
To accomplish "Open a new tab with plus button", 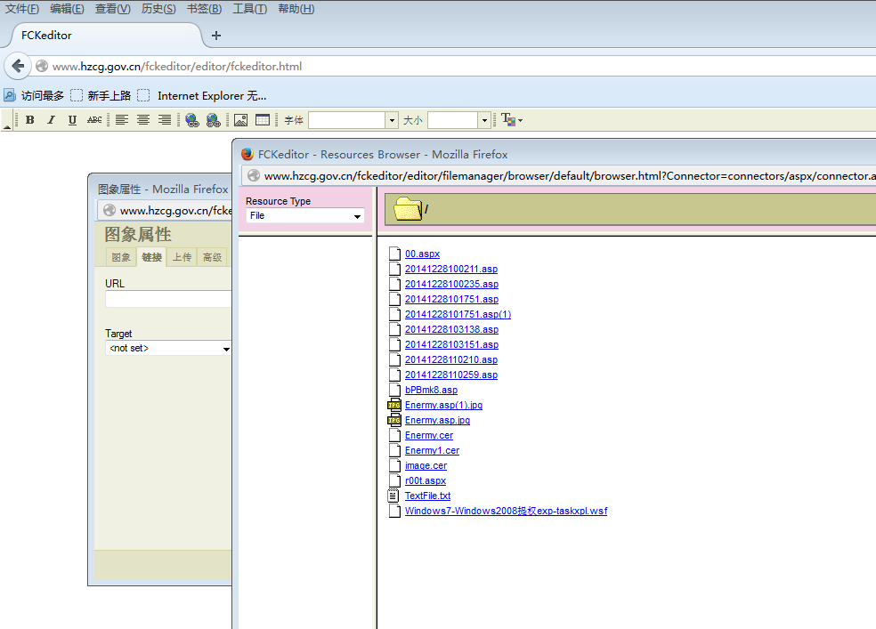I will [x=216, y=36].
